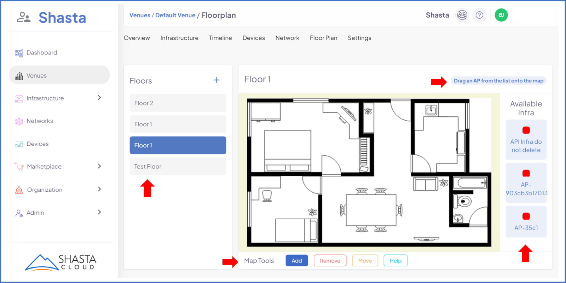Screen dimensions: 566x283
Task: Click the Dashboard sidebar icon
Action: pyautogui.click(x=19, y=53)
